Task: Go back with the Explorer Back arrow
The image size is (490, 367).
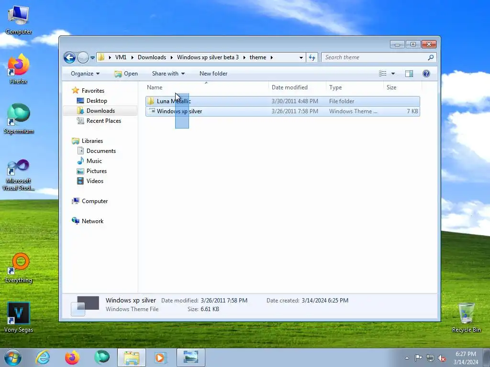Action: 70,57
